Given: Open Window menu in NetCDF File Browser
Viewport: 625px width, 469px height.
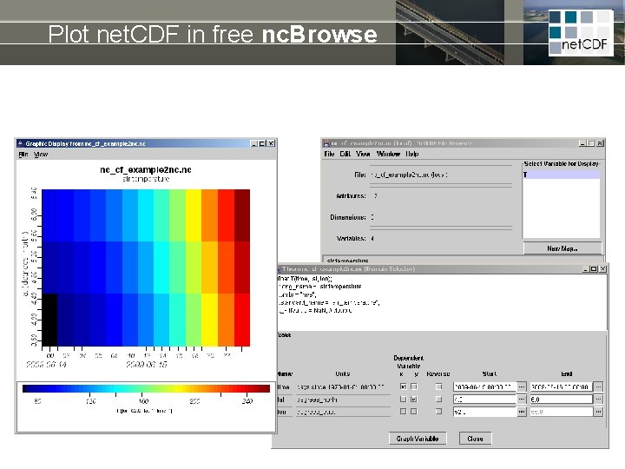Looking at the screenshot, I should [388, 154].
